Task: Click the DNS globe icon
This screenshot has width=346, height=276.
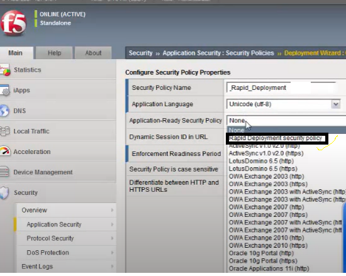Action: (4, 111)
